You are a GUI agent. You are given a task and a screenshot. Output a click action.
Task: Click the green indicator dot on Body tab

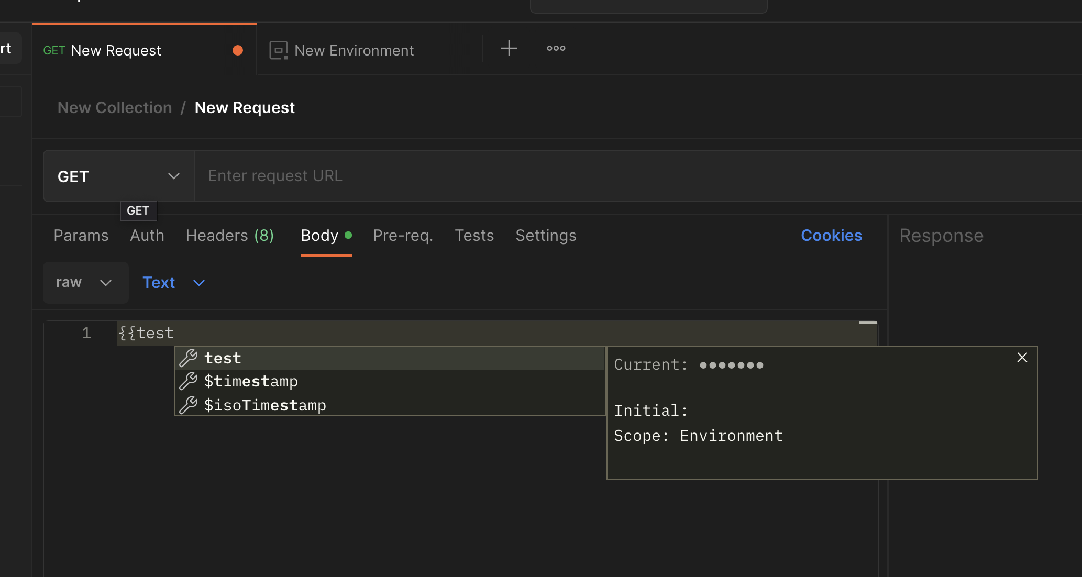pyautogui.click(x=349, y=235)
